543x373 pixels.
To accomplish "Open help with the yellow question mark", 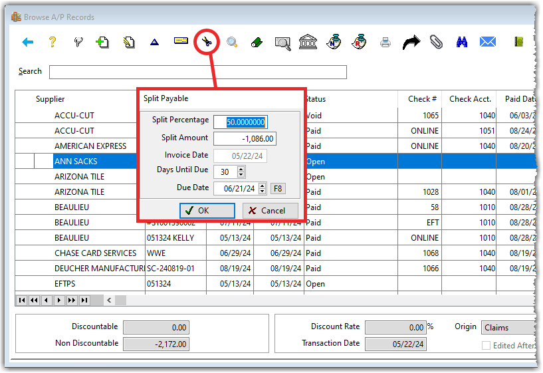I will coord(53,42).
